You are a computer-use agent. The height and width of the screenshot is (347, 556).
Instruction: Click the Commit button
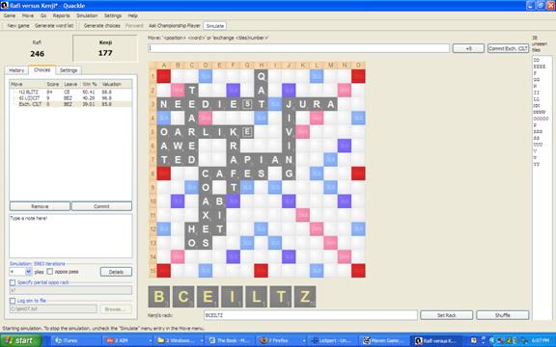pos(101,206)
